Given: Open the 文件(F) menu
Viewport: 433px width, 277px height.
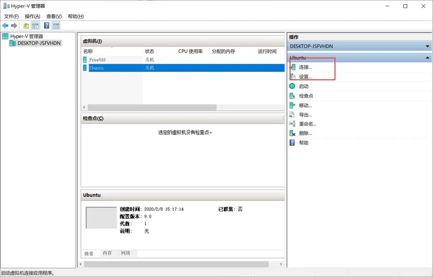Looking at the screenshot, I should pyautogui.click(x=12, y=16).
